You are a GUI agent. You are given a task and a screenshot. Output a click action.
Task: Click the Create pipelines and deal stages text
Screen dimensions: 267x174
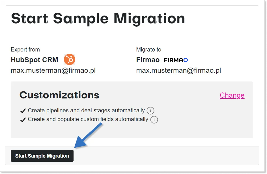86,110
